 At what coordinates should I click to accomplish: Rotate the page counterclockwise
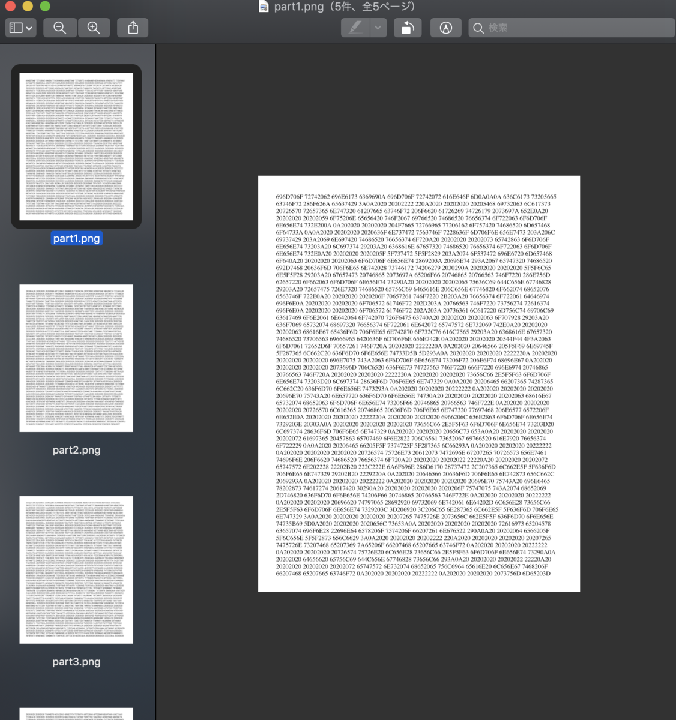coord(408,28)
